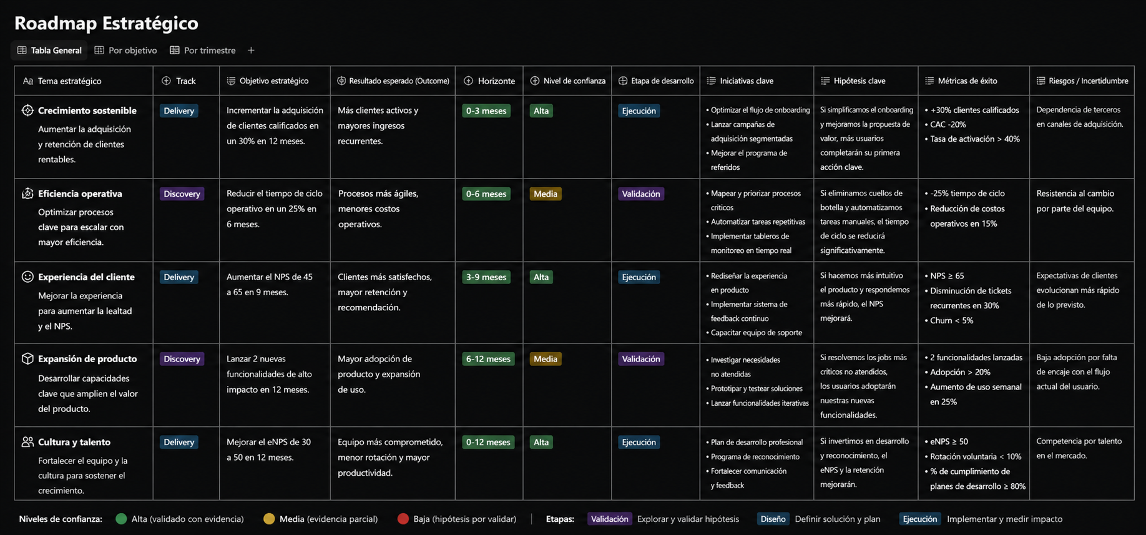Click the Diseño tag in the legend
Image resolution: width=1146 pixels, height=535 pixels.
pyautogui.click(x=773, y=519)
